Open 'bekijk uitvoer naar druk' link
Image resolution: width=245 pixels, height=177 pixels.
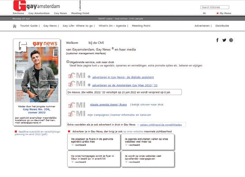point(147,105)
